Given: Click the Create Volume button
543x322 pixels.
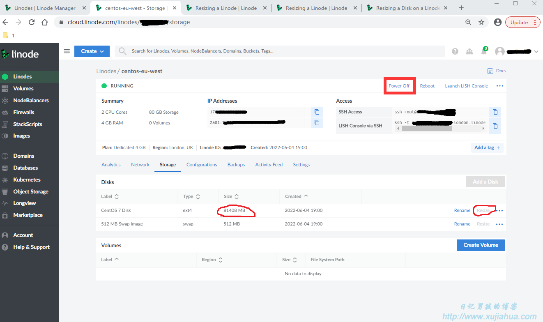Looking at the screenshot, I should click(481, 245).
